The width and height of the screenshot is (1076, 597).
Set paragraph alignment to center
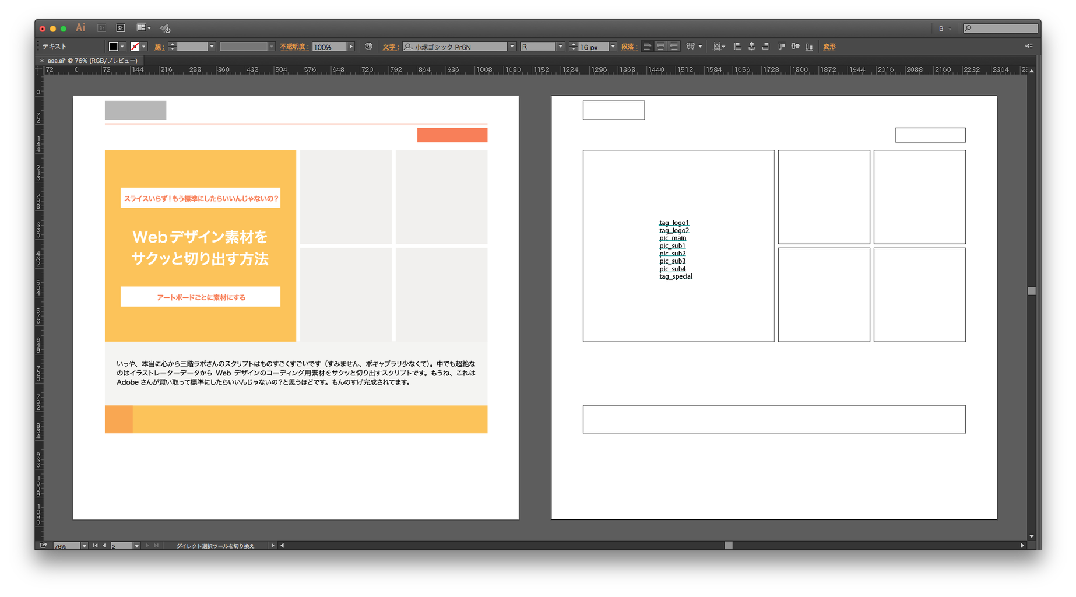[x=660, y=46]
